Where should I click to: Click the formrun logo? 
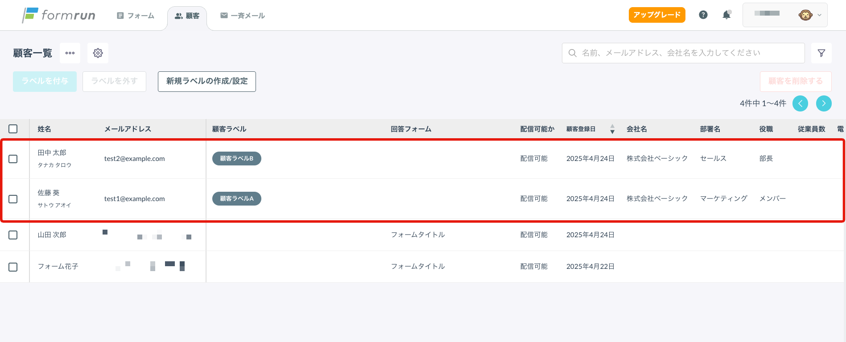59,15
